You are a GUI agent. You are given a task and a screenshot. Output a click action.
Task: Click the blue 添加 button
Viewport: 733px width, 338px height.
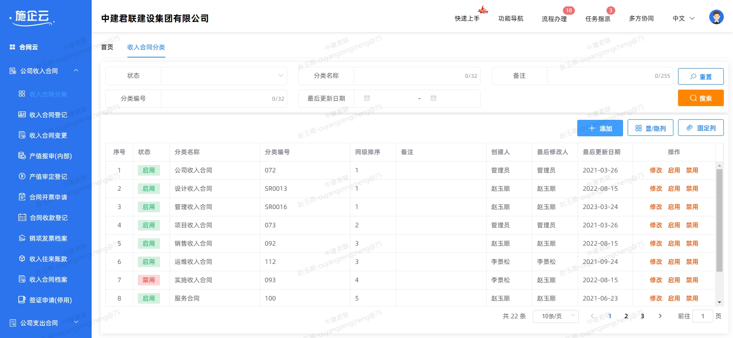pos(600,128)
